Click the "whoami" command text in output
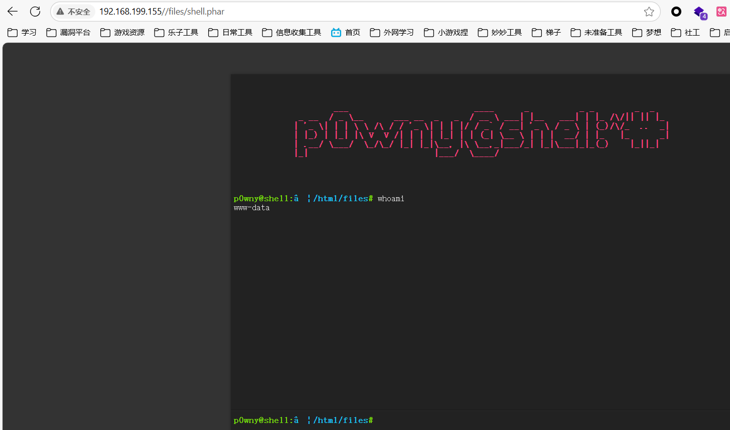The image size is (730, 430). pos(391,199)
